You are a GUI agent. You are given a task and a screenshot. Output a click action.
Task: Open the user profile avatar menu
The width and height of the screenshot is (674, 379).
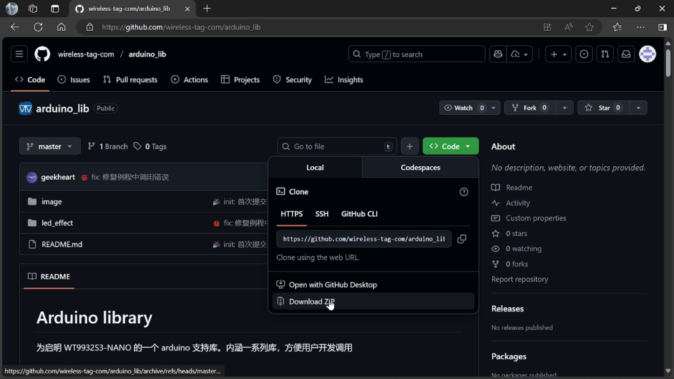pos(647,54)
